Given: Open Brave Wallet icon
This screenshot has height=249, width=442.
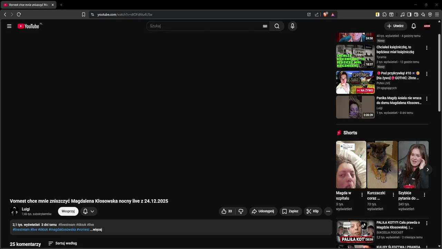Looking at the screenshot, I should (x=416, y=15).
